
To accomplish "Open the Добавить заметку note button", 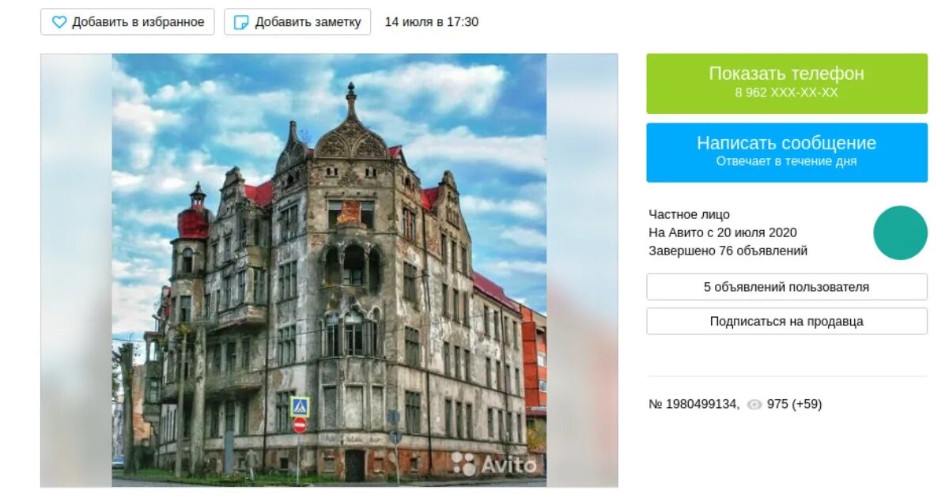I will (297, 22).
